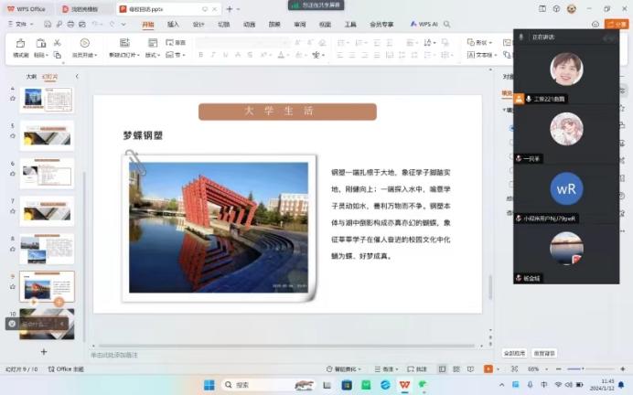The width and height of the screenshot is (633, 395).
Task: Click the Windows Start button
Action: (x=209, y=385)
